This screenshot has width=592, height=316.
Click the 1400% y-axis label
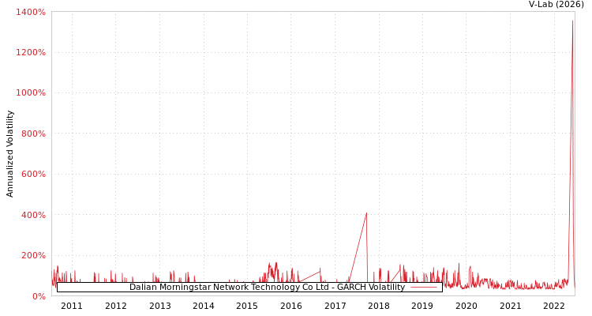click(31, 12)
